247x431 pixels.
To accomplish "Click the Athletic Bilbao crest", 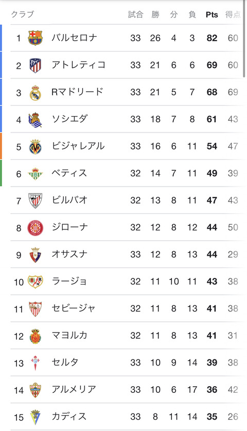I will pyautogui.click(x=35, y=201).
